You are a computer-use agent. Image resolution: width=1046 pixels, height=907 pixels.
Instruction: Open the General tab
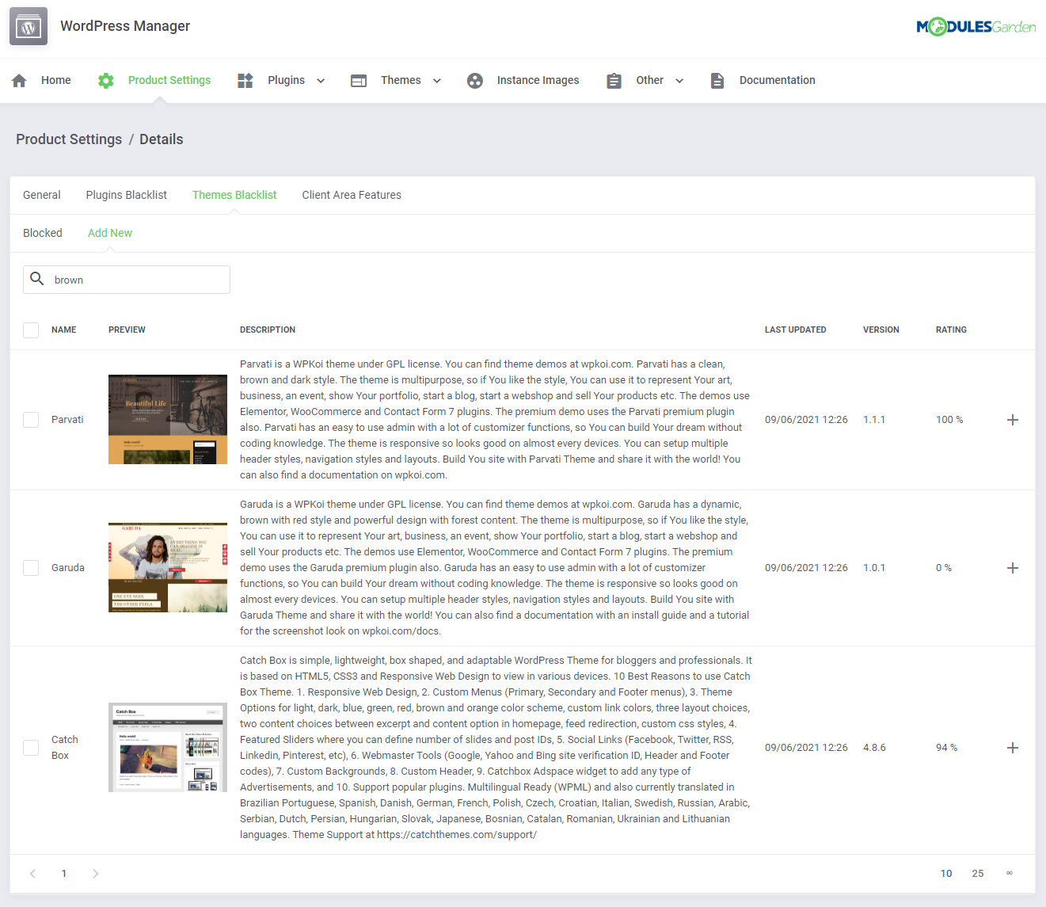[42, 195]
